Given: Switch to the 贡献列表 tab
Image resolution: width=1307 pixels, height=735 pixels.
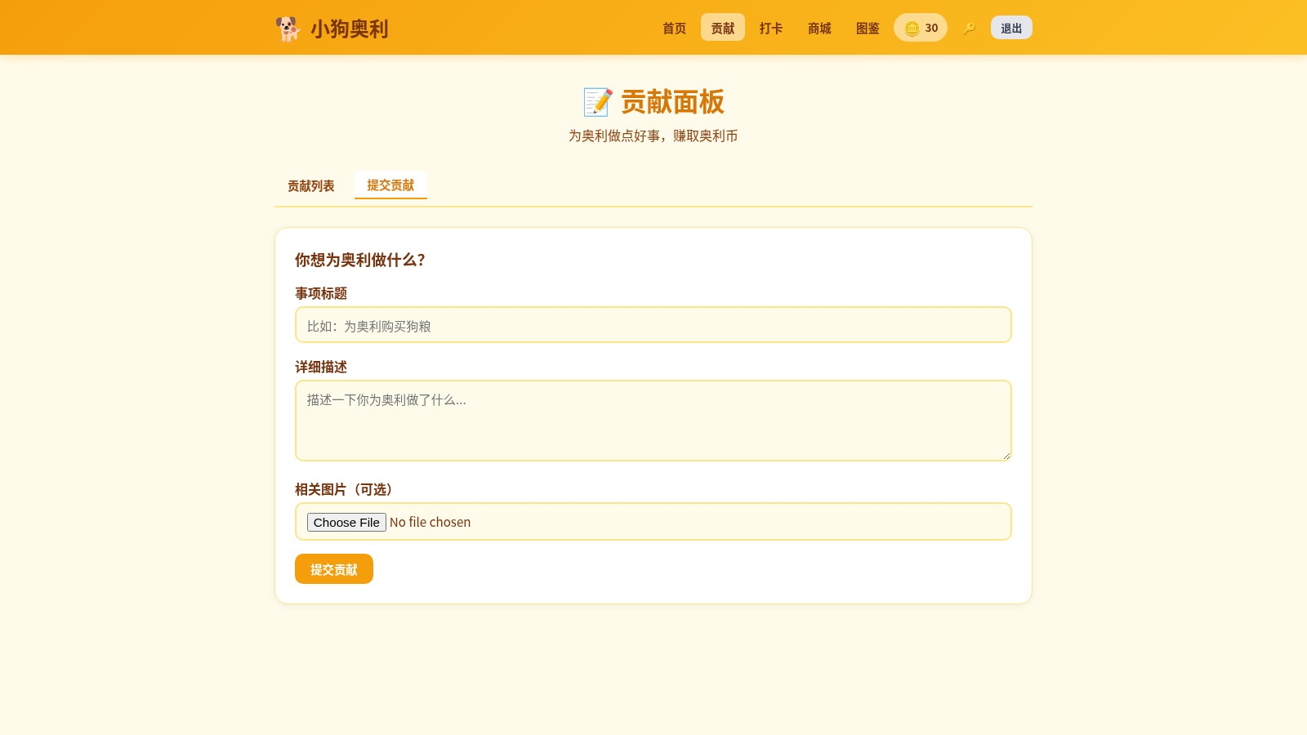Looking at the screenshot, I should [311, 185].
